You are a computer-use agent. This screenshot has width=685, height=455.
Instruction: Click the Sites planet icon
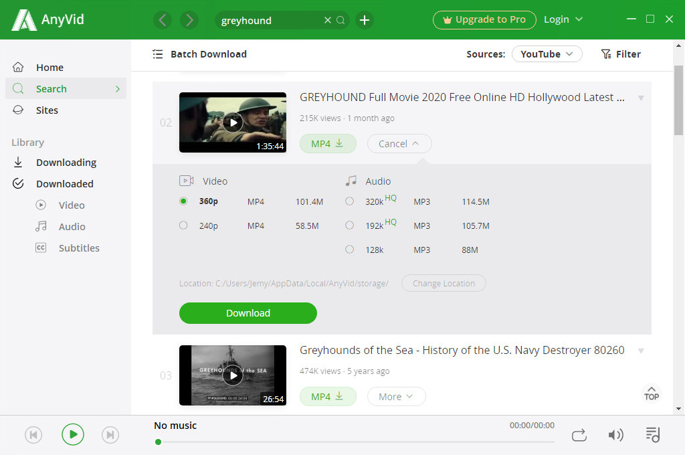pos(18,110)
